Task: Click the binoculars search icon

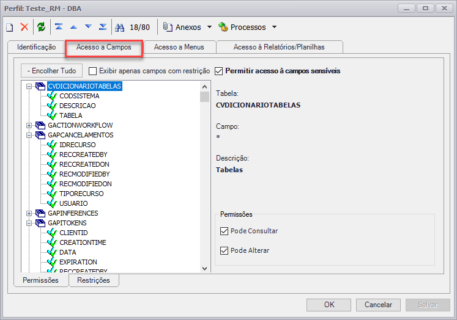Action: coord(119,27)
